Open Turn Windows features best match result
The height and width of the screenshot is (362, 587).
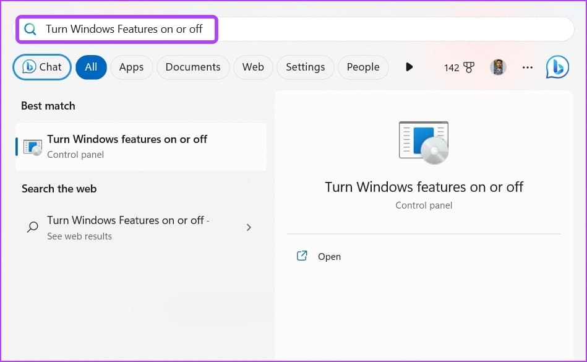[x=141, y=147]
